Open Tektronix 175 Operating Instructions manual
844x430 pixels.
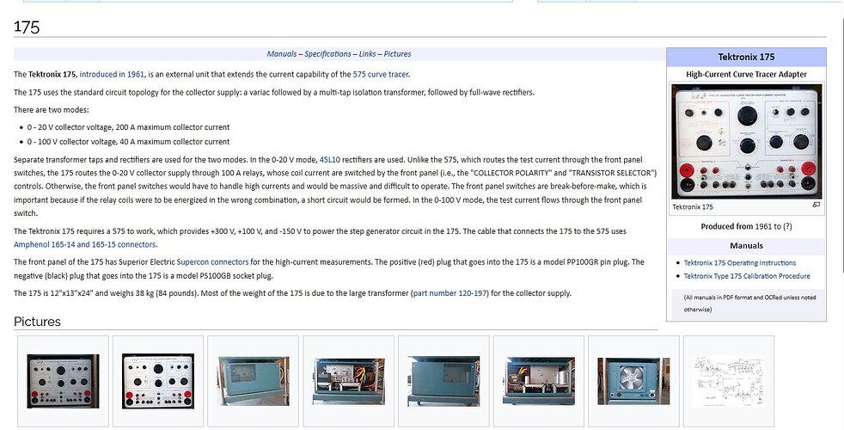[740, 263]
